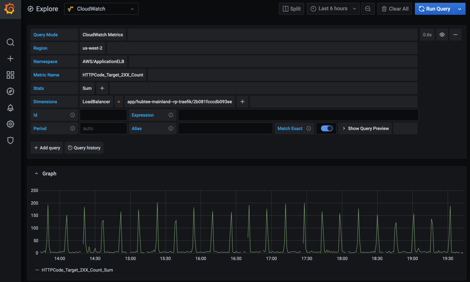The width and height of the screenshot is (470, 282).
Task: Change the Sum statistic
Action: pyautogui.click(x=87, y=88)
